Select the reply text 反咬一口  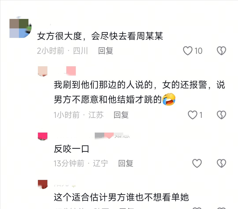pos(71,149)
